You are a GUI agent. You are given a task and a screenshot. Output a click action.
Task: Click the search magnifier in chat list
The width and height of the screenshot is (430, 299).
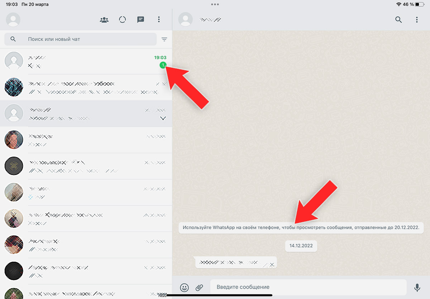(13, 39)
